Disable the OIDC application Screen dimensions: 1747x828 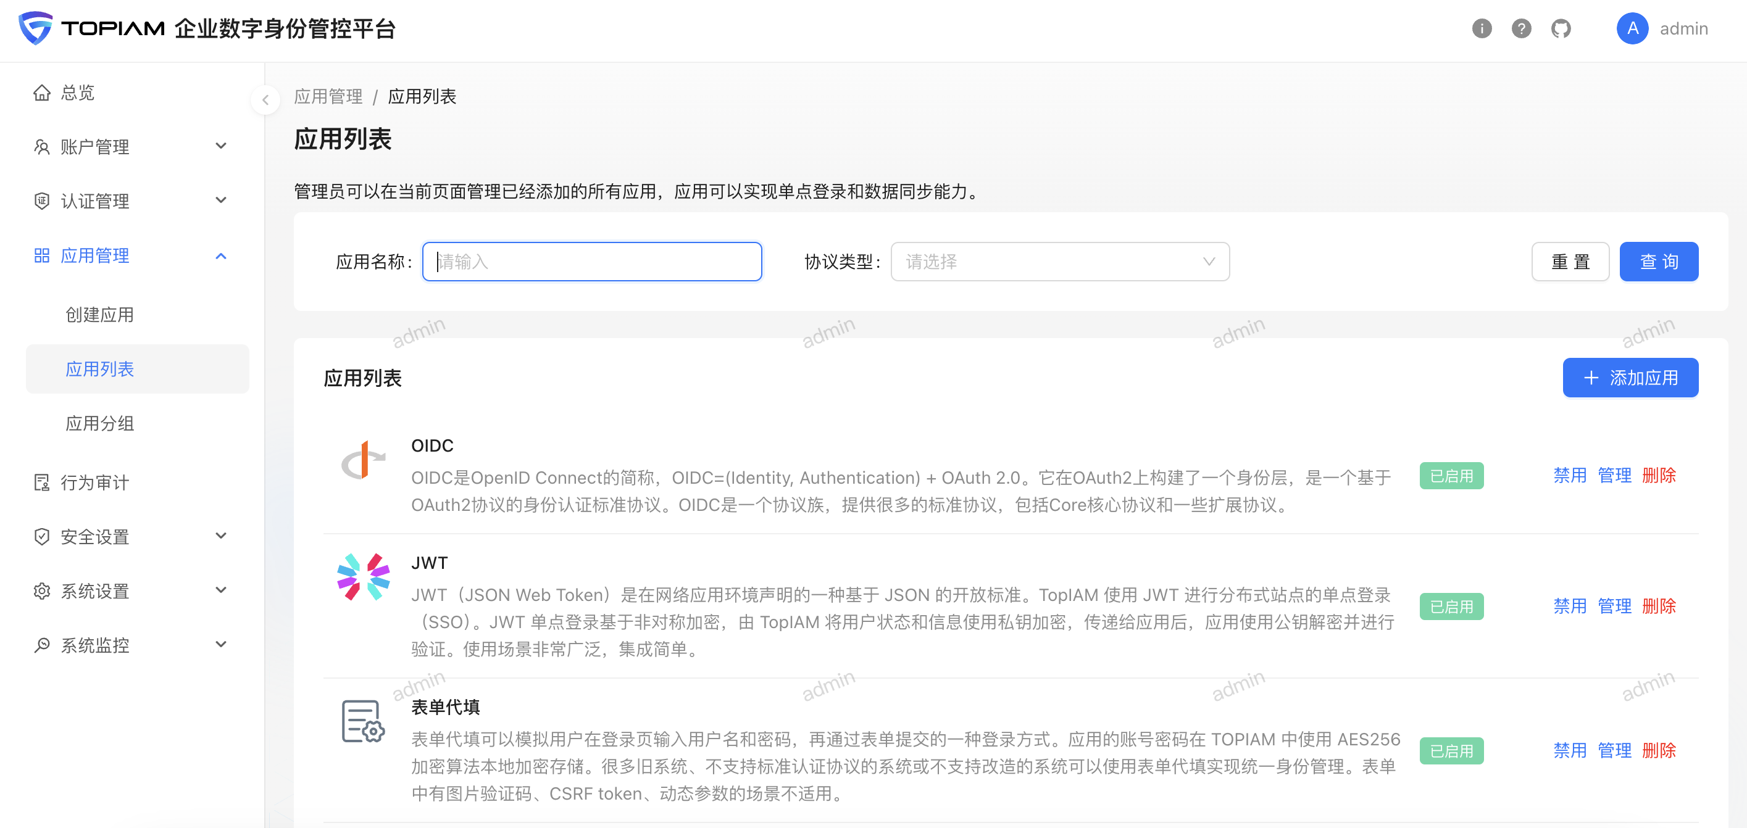point(1569,475)
